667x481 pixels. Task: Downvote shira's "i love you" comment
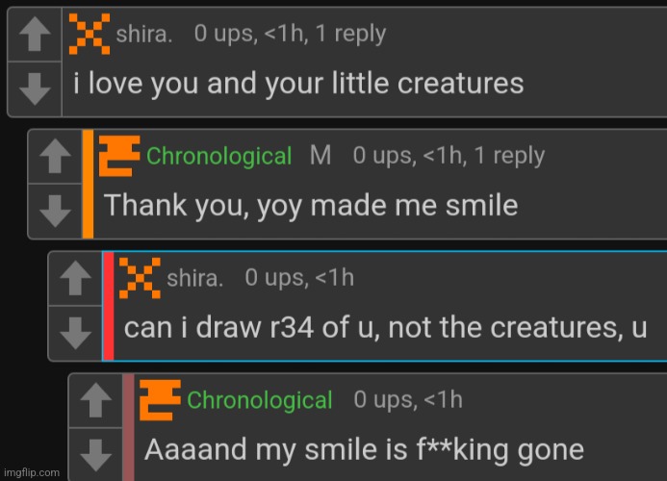[36, 89]
